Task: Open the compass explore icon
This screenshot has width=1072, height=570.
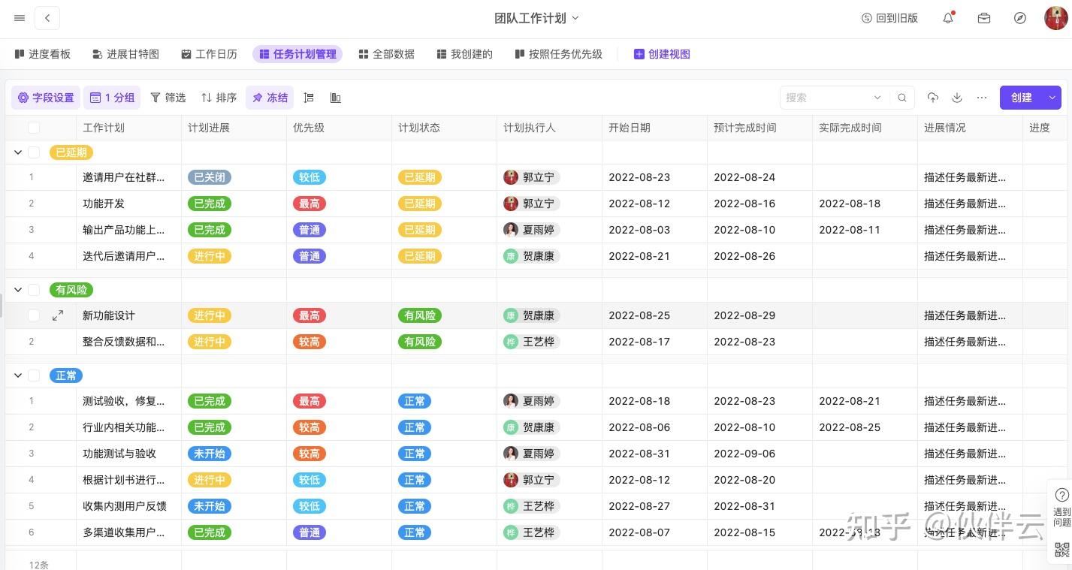Action: tap(1020, 18)
